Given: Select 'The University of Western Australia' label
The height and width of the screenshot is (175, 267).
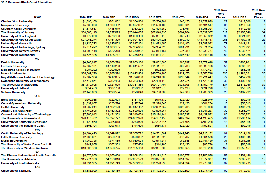Looking at the screenshot, I should click(x=24, y=148).
